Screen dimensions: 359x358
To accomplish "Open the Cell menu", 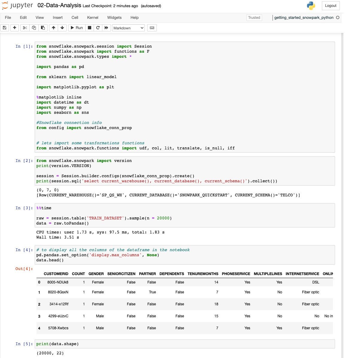I will 75,18.
